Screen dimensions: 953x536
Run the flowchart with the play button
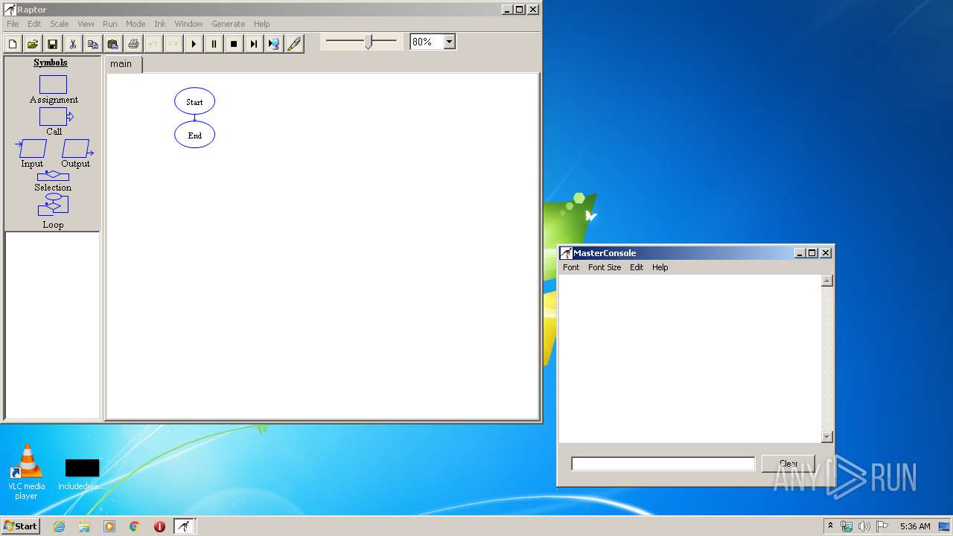(x=194, y=44)
